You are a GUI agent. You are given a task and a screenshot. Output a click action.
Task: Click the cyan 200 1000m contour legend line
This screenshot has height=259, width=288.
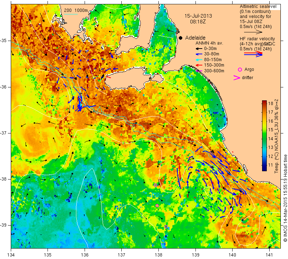click(71, 14)
